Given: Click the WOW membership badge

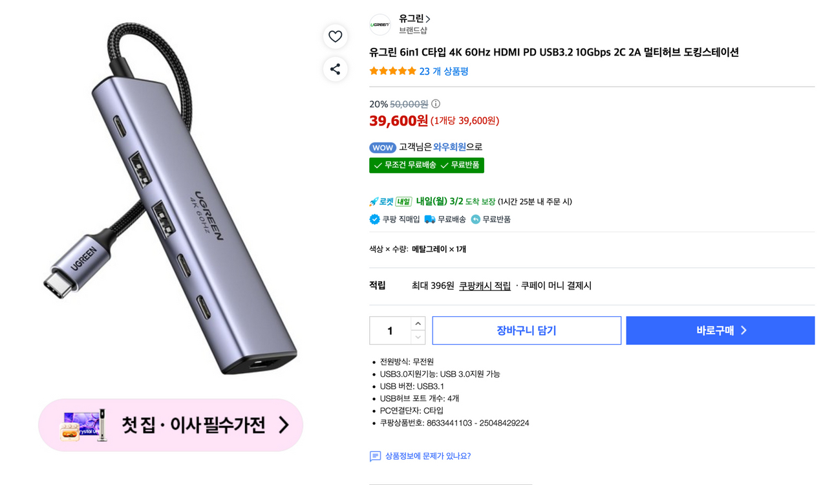Looking at the screenshot, I should click(x=383, y=147).
